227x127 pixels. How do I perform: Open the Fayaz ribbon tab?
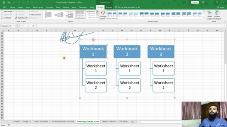click(x=21, y=7)
